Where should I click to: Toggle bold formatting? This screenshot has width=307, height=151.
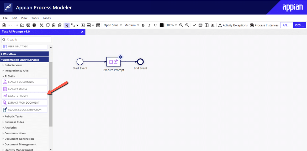tap(143, 25)
